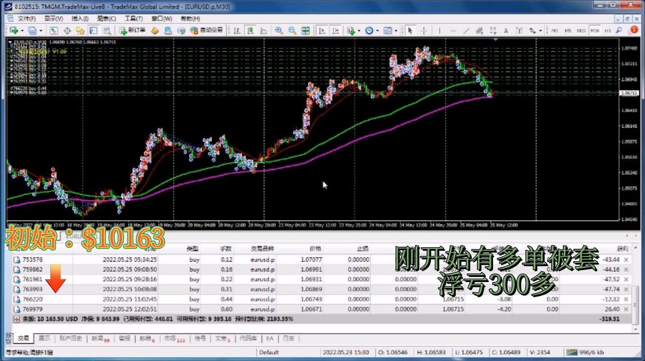Switch to the 账户历史 tab
The width and height of the screenshot is (645, 361).
coord(71,338)
